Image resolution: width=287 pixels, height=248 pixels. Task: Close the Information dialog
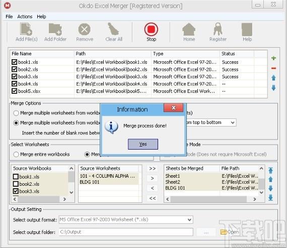tap(174, 107)
